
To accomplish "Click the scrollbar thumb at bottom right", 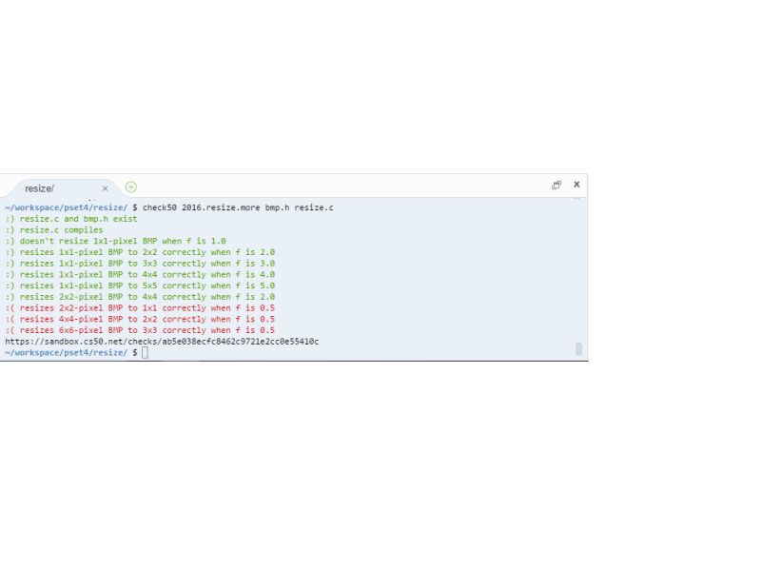I will 577,350.
